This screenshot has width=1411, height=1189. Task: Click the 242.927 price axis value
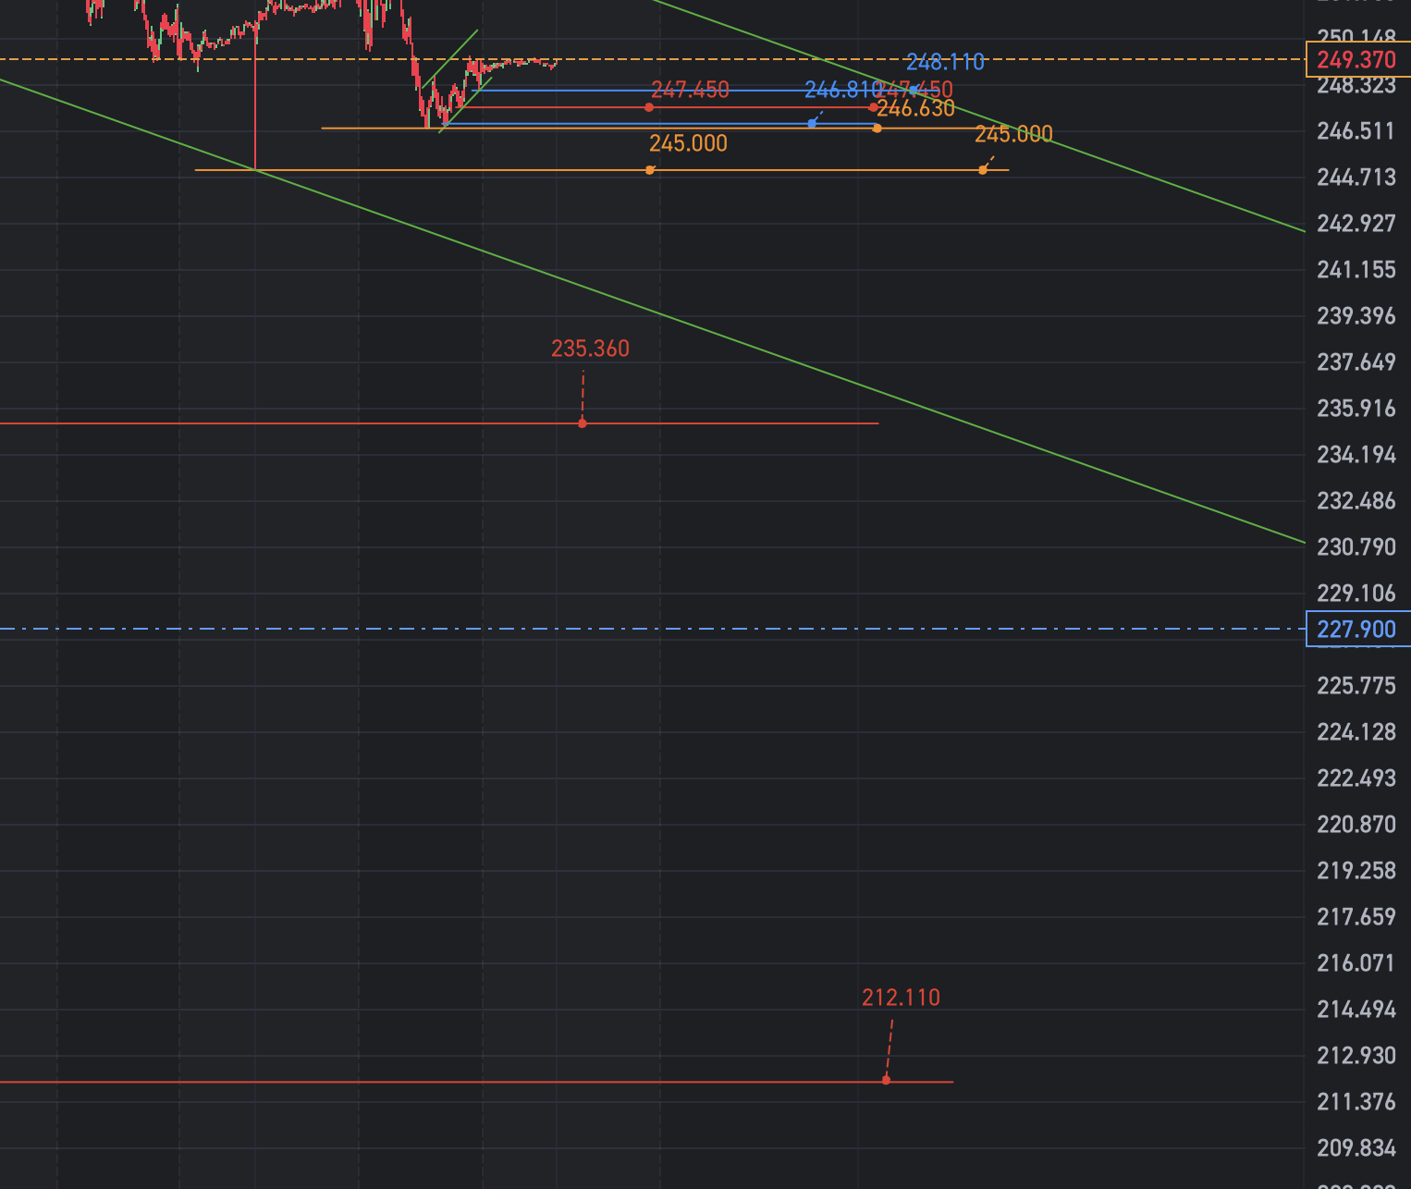(x=1356, y=224)
